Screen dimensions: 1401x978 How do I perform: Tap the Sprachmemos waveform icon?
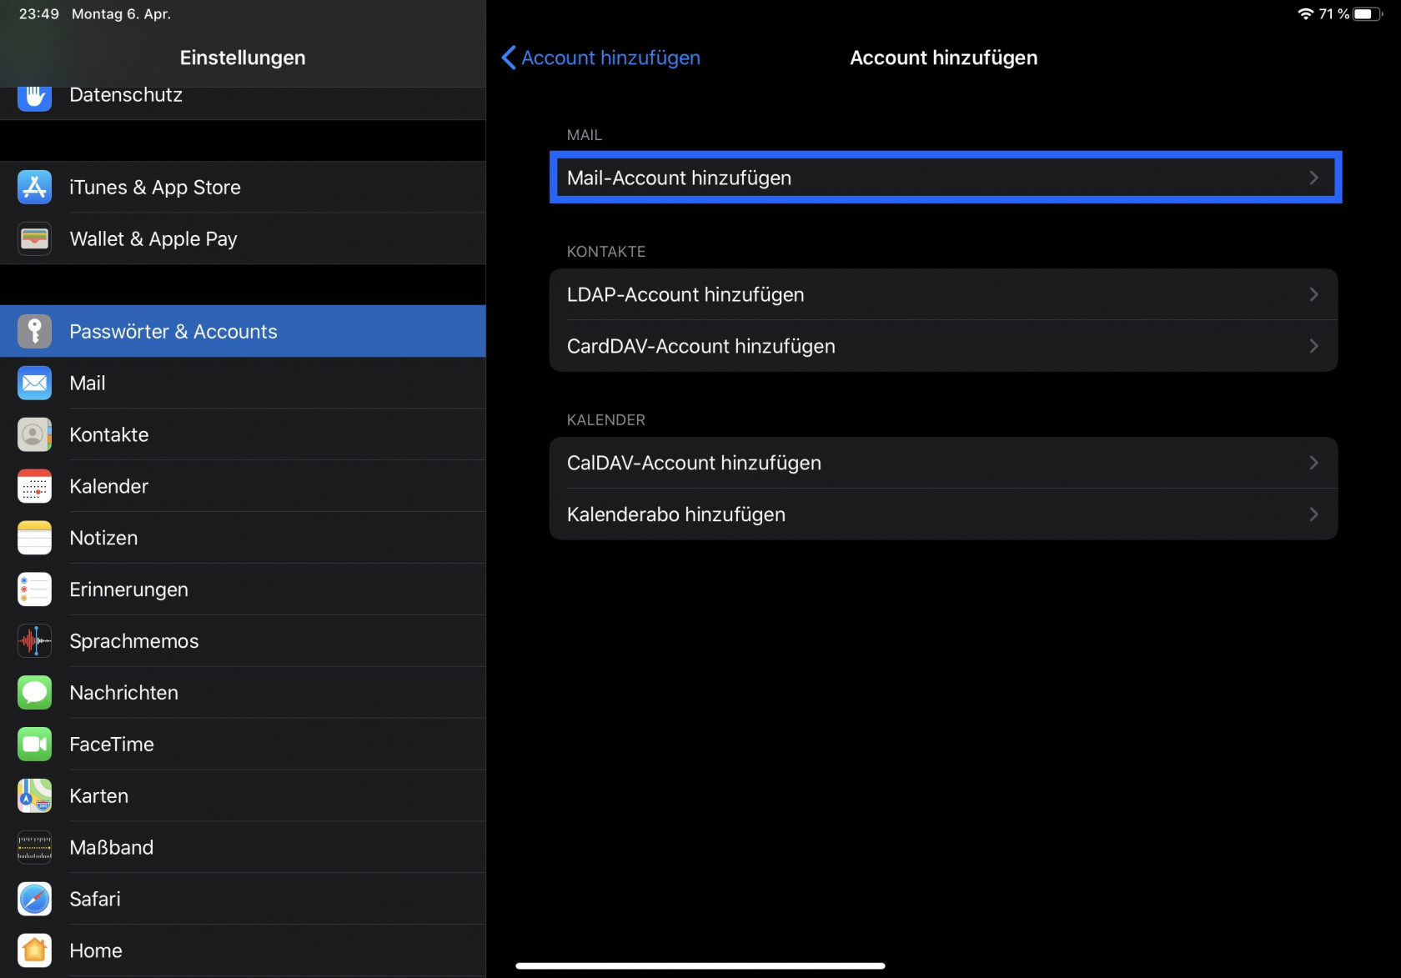tap(34, 641)
